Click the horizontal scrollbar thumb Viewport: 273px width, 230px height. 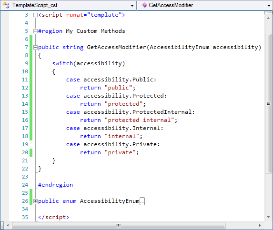click(119, 225)
